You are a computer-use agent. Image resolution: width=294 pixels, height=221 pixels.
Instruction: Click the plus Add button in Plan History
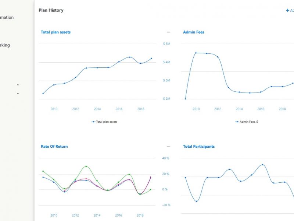coord(290,10)
